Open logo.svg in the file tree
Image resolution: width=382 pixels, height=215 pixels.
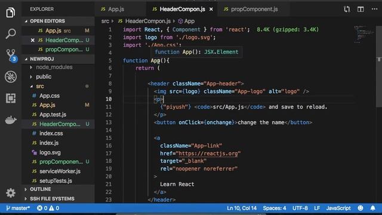click(x=58, y=152)
